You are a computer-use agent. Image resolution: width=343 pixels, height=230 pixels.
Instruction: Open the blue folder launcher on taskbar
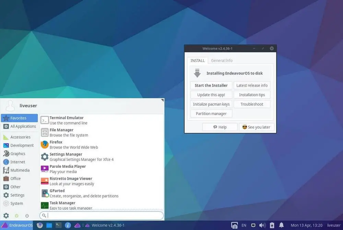point(49,225)
